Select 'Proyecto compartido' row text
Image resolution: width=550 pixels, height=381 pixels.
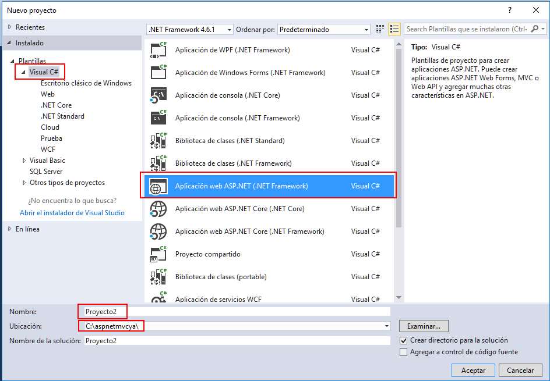point(207,254)
